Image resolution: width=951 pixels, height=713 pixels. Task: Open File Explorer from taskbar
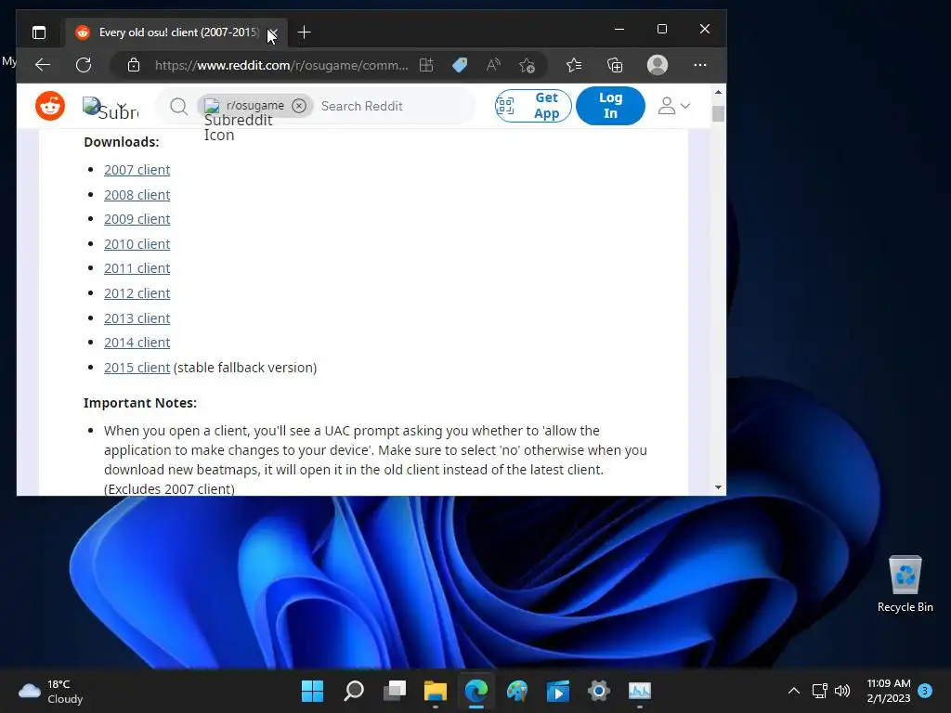point(436,691)
